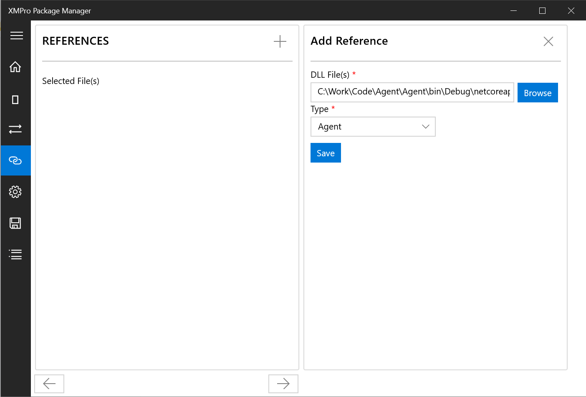Click the DLL File(s) path input field

point(412,92)
